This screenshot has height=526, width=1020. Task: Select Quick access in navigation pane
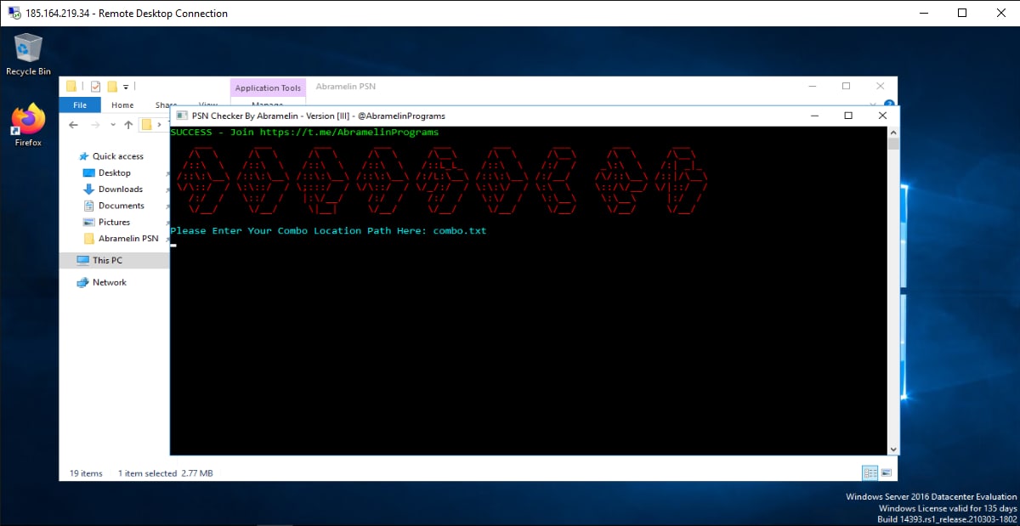118,156
